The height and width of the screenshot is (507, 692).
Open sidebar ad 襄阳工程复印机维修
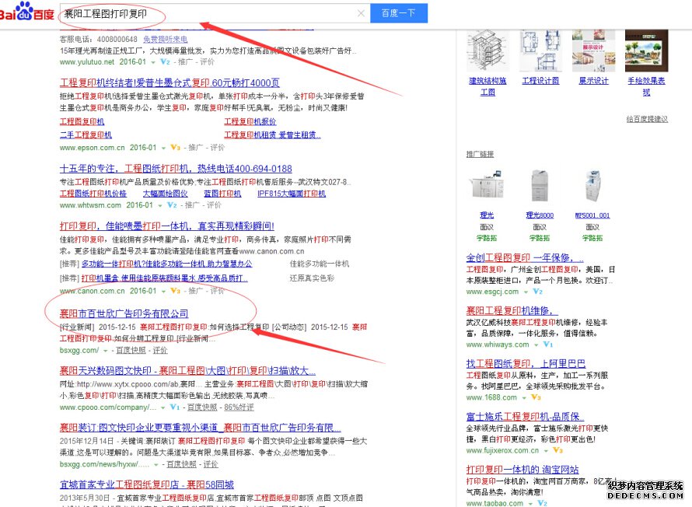pyautogui.click(x=512, y=310)
